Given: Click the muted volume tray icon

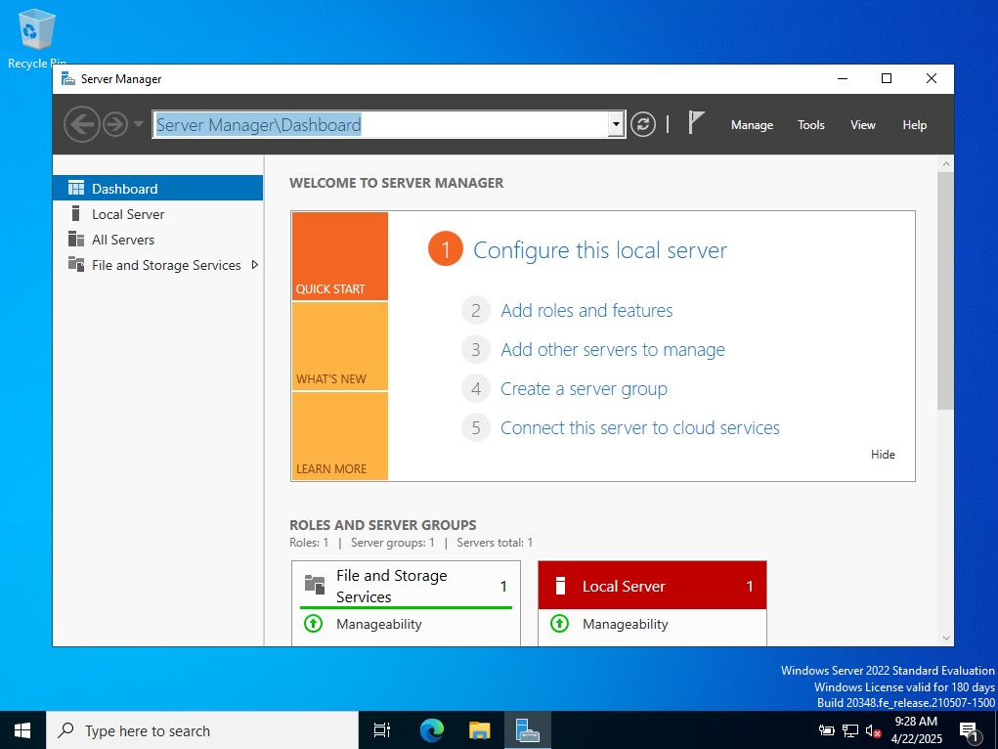Looking at the screenshot, I should pos(873,731).
